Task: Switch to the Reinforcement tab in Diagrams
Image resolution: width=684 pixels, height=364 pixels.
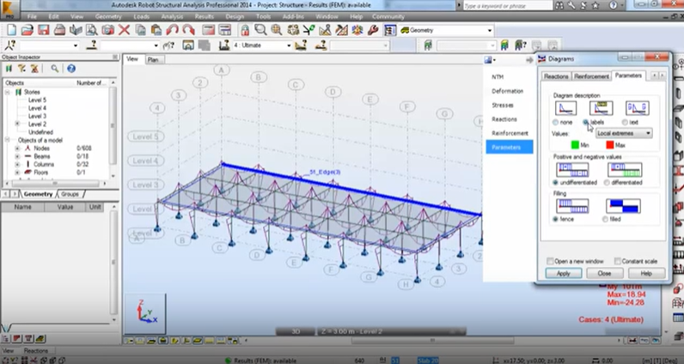Action: [x=592, y=76]
